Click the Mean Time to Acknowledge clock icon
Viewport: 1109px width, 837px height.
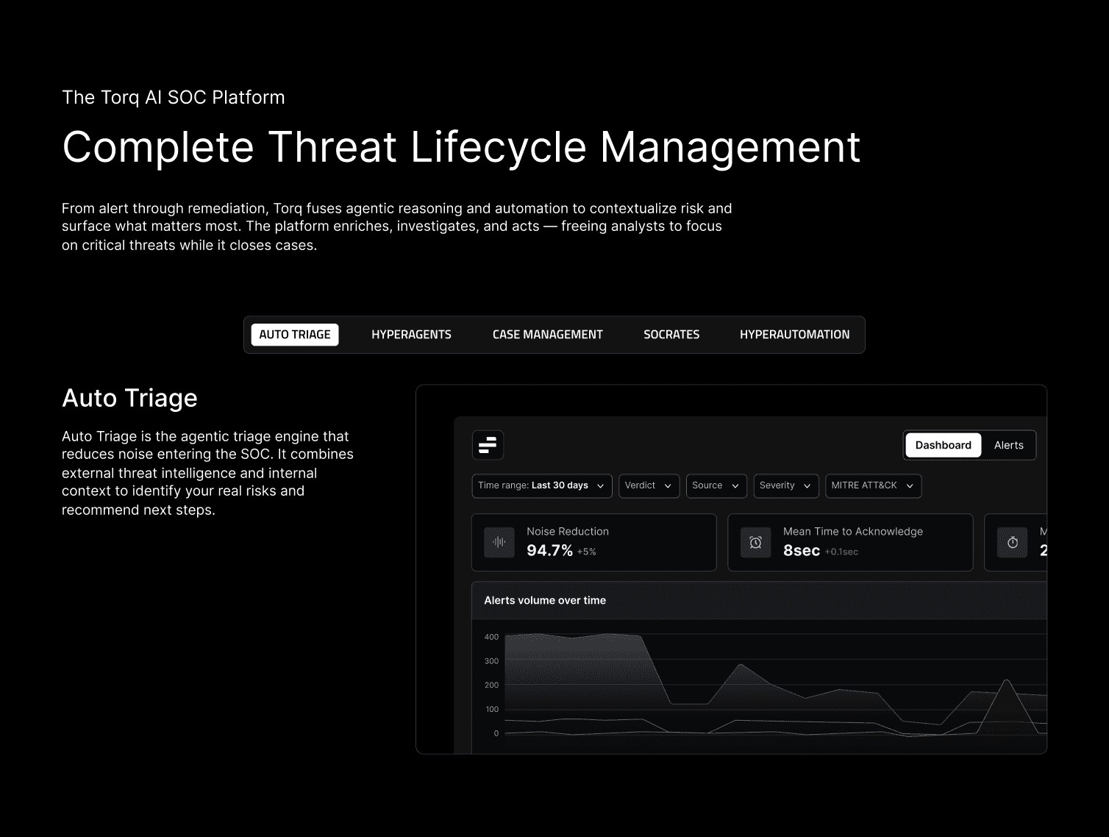point(755,542)
